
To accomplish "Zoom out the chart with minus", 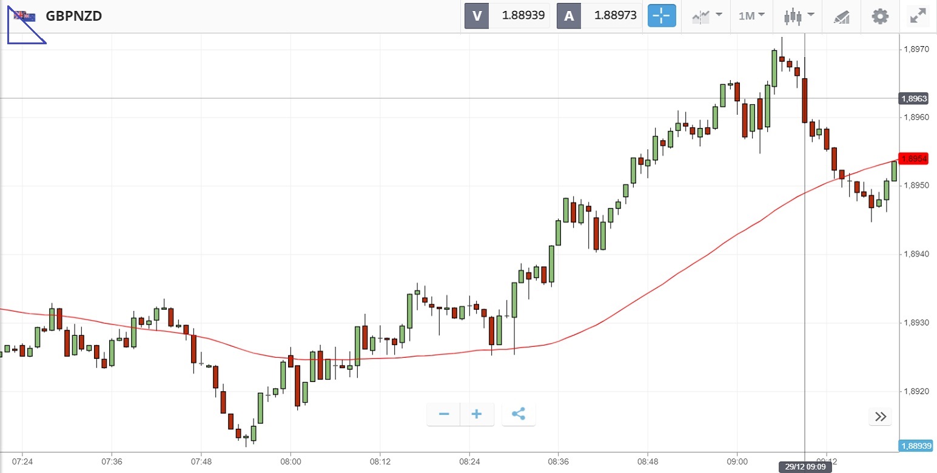I will [444, 415].
